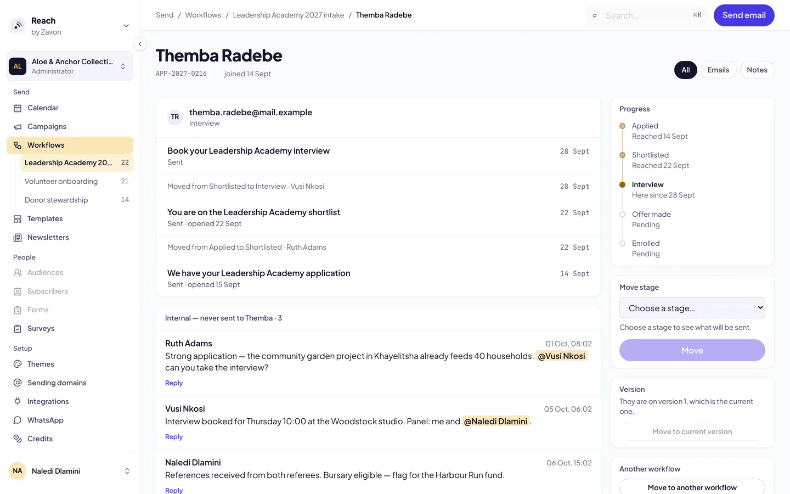Open the Audiences people icon
This screenshot has height=494, width=790.
(x=18, y=273)
